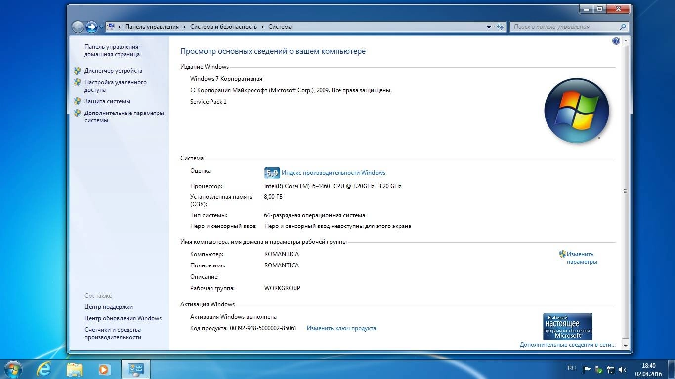675x379 pixels.
Task: Launch Internet Explorer from taskbar
Action: pyautogui.click(x=44, y=369)
